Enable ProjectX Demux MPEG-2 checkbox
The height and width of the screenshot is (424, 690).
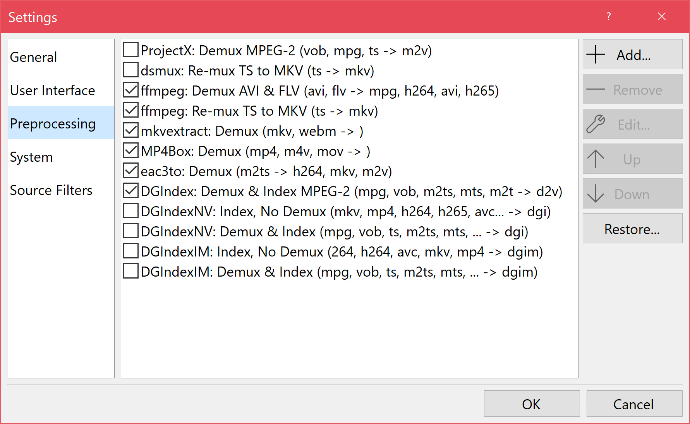(131, 50)
